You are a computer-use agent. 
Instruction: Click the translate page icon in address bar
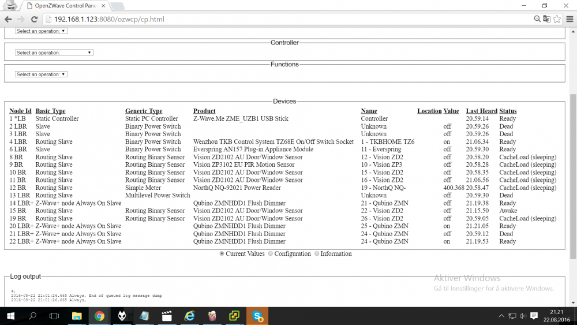tap(546, 19)
